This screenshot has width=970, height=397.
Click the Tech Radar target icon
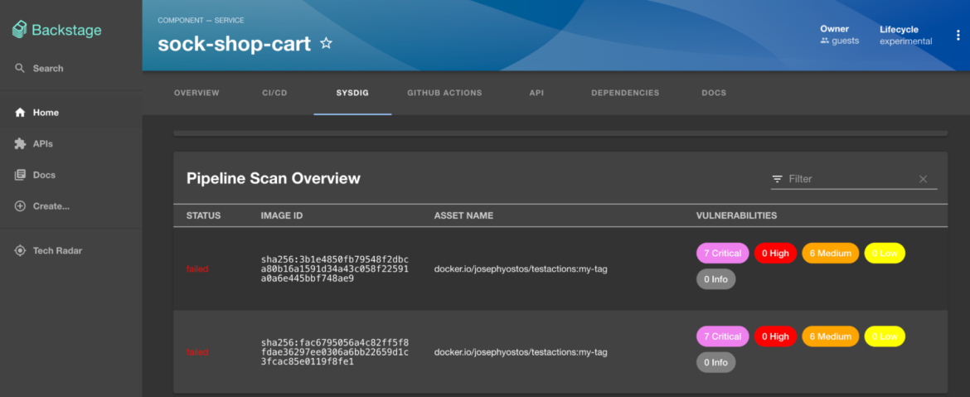coord(20,250)
